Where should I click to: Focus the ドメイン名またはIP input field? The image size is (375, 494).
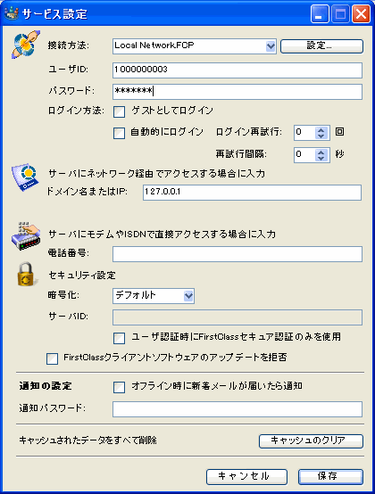click(252, 193)
